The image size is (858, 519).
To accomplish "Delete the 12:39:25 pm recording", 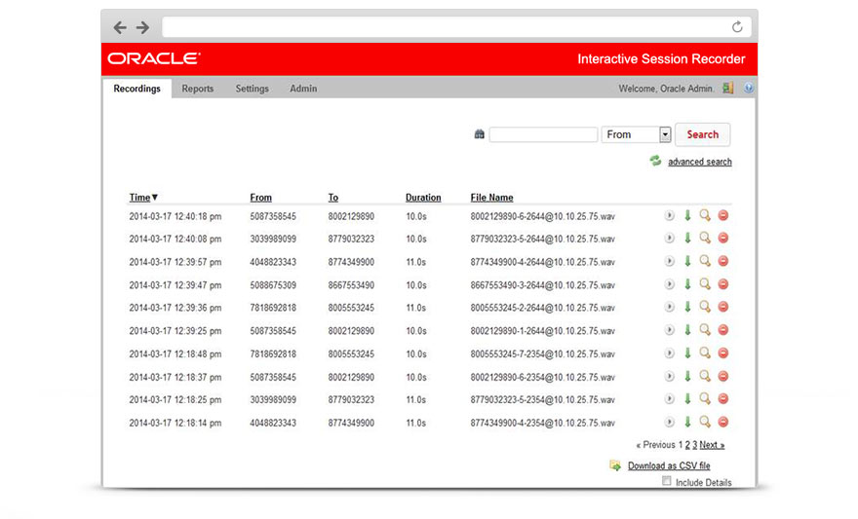I will pyautogui.click(x=723, y=330).
